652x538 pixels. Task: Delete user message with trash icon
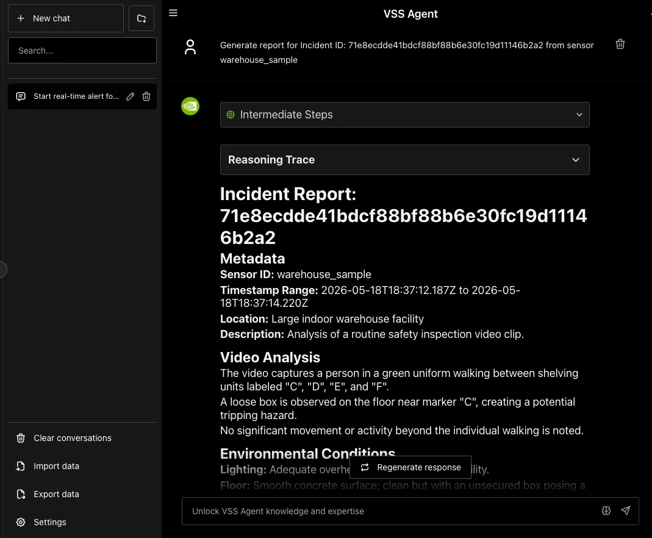[x=620, y=44]
